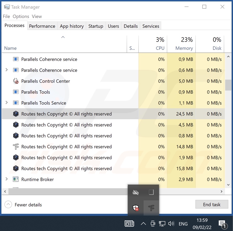This screenshot has width=233, height=231.
Task: Click the volume speaker icon in taskbar
Action: coord(171,224)
